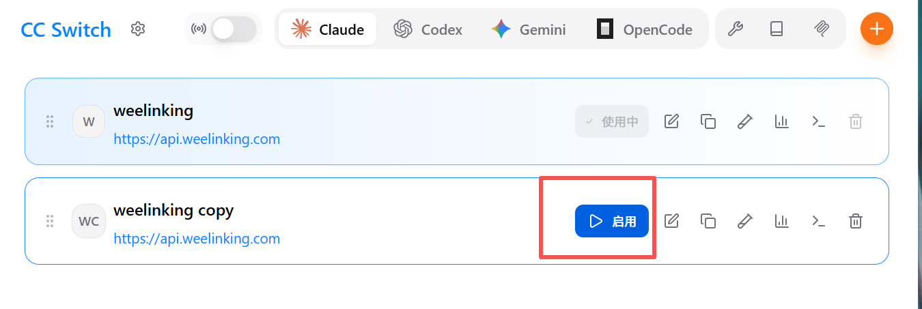Screen dimensions: 922x309
Task: Open the OpenCode tab
Action: [x=645, y=29]
